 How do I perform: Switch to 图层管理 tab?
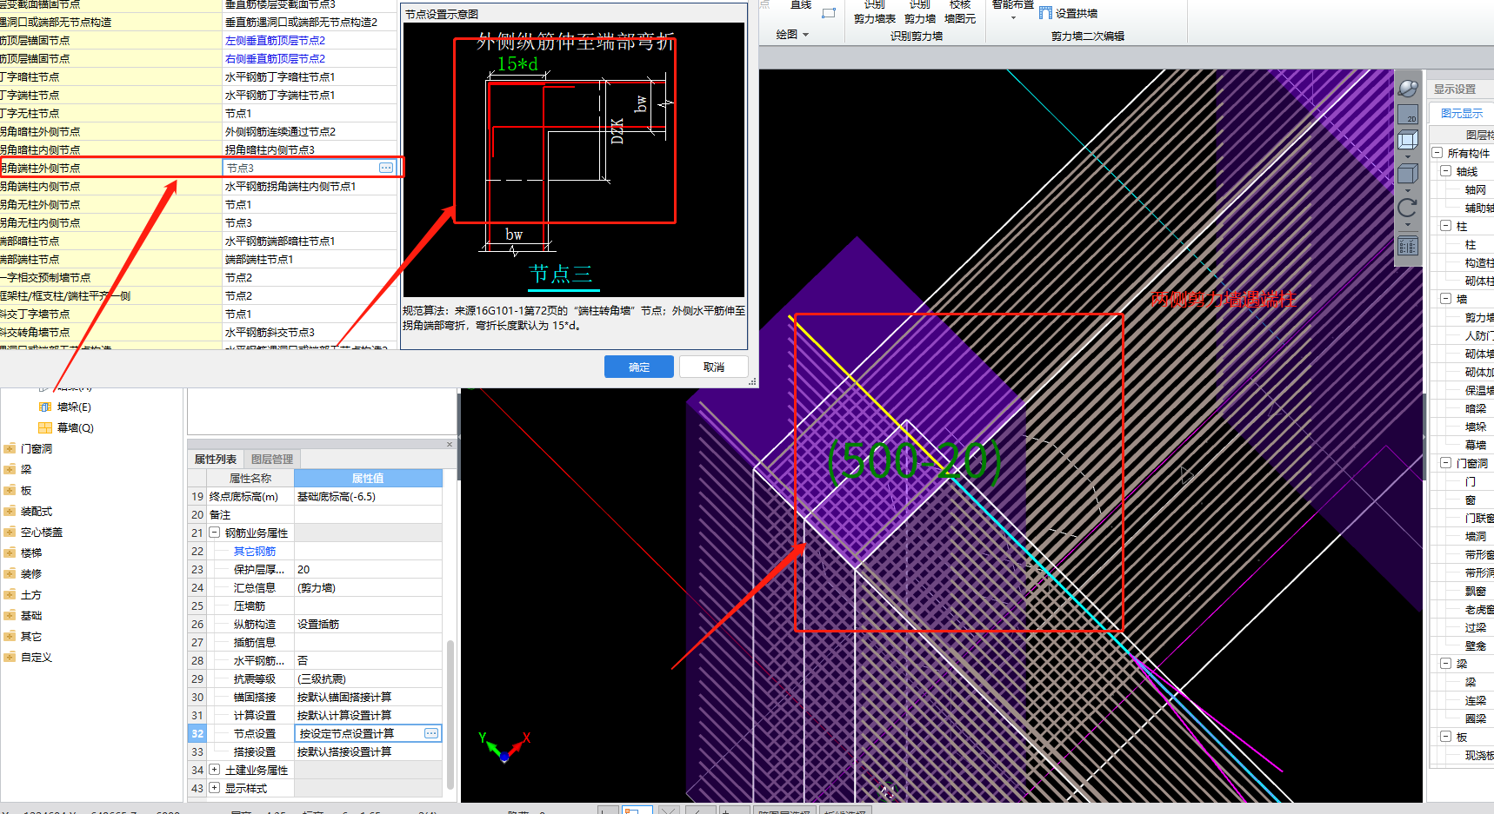(x=272, y=459)
